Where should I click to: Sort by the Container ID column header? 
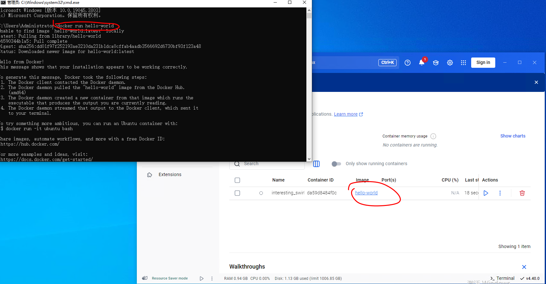[x=321, y=180]
